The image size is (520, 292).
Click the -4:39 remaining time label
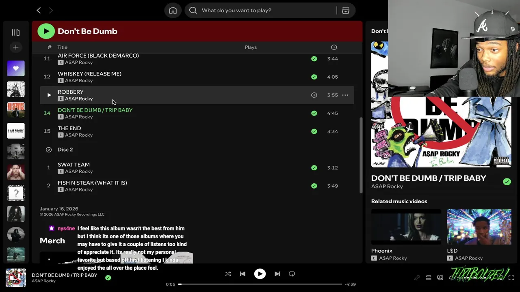[x=350, y=284]
